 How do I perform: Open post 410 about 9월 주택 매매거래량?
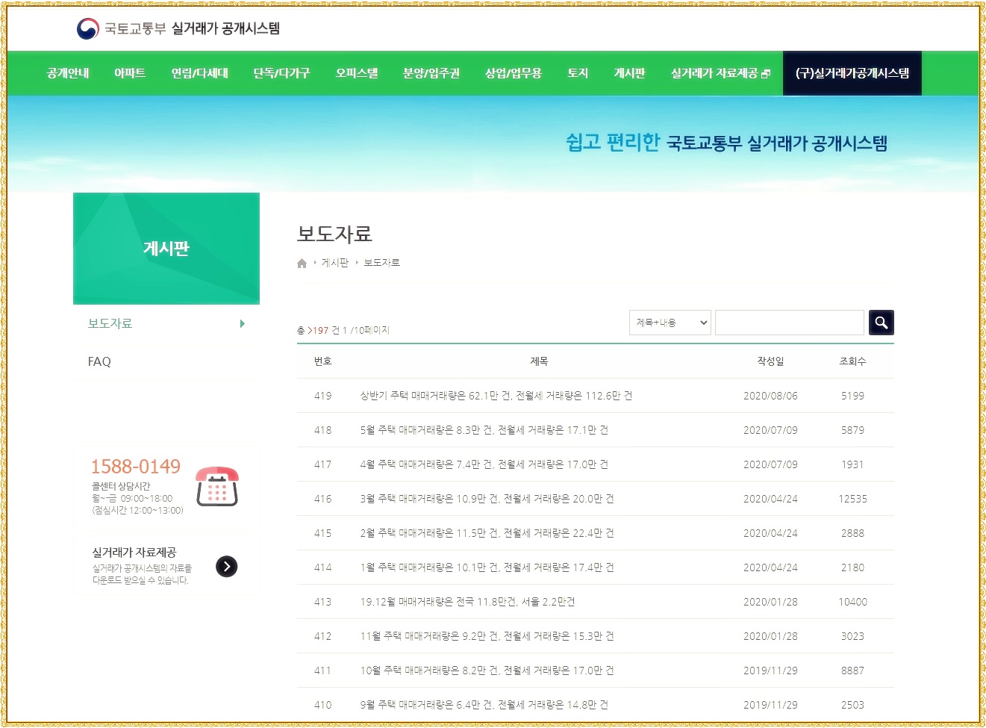tap(484, 705)
